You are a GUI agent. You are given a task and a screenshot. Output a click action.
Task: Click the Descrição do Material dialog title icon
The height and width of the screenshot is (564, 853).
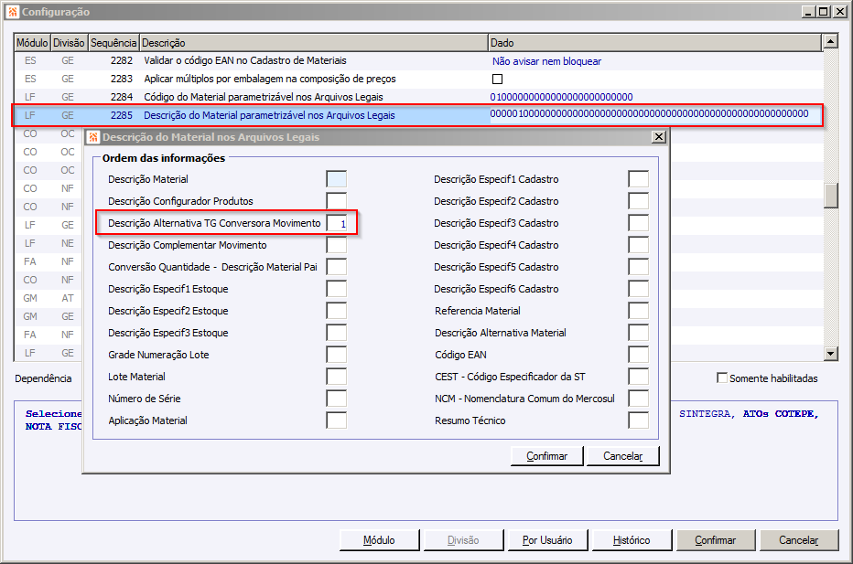coord(93,137)
